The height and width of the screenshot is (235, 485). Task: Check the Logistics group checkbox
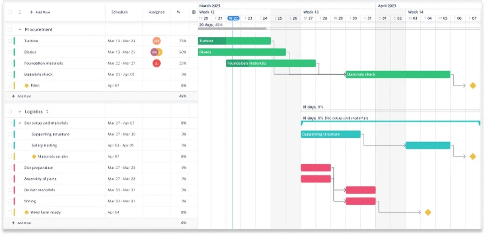point(10,112)
